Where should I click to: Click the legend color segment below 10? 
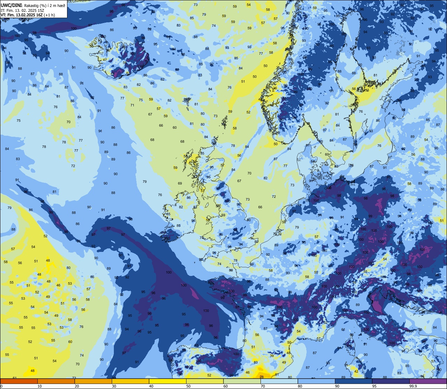pyautogui.click(x=19, y=381)
